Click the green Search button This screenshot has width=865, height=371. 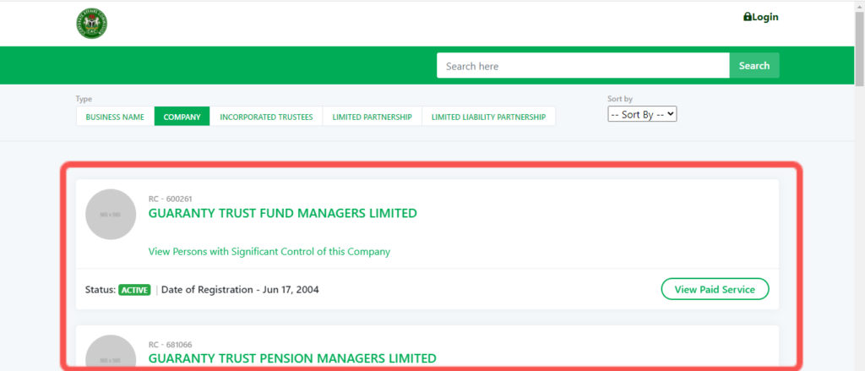(753, 66)
